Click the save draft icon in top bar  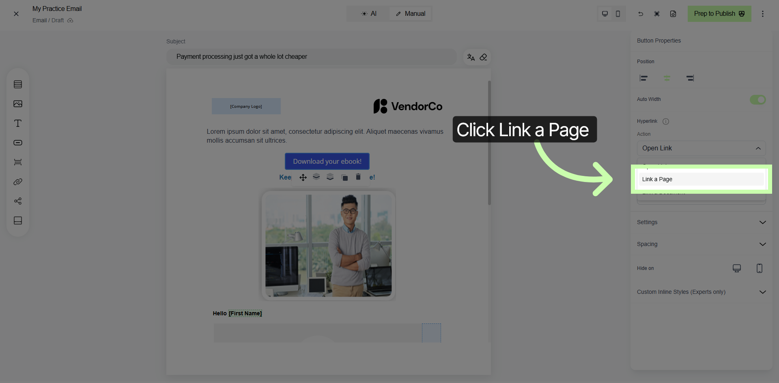[673, 14]
